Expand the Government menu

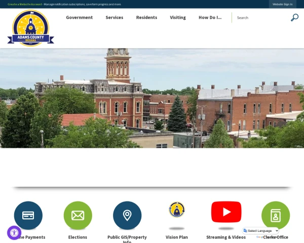tap(80, 17)
